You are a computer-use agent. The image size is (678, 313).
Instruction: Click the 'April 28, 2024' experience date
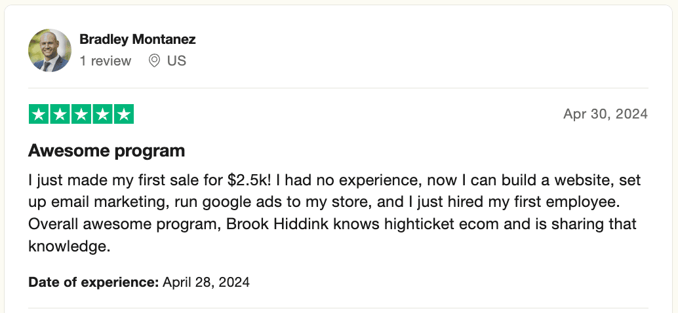click(x=206, y=283)
